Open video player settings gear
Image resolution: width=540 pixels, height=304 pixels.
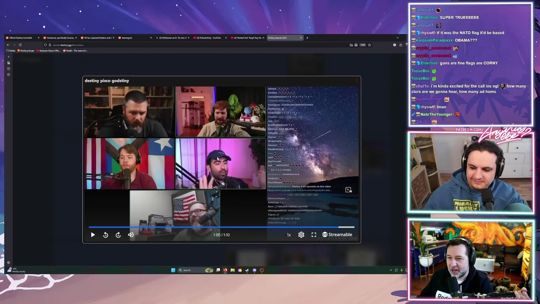301,235
